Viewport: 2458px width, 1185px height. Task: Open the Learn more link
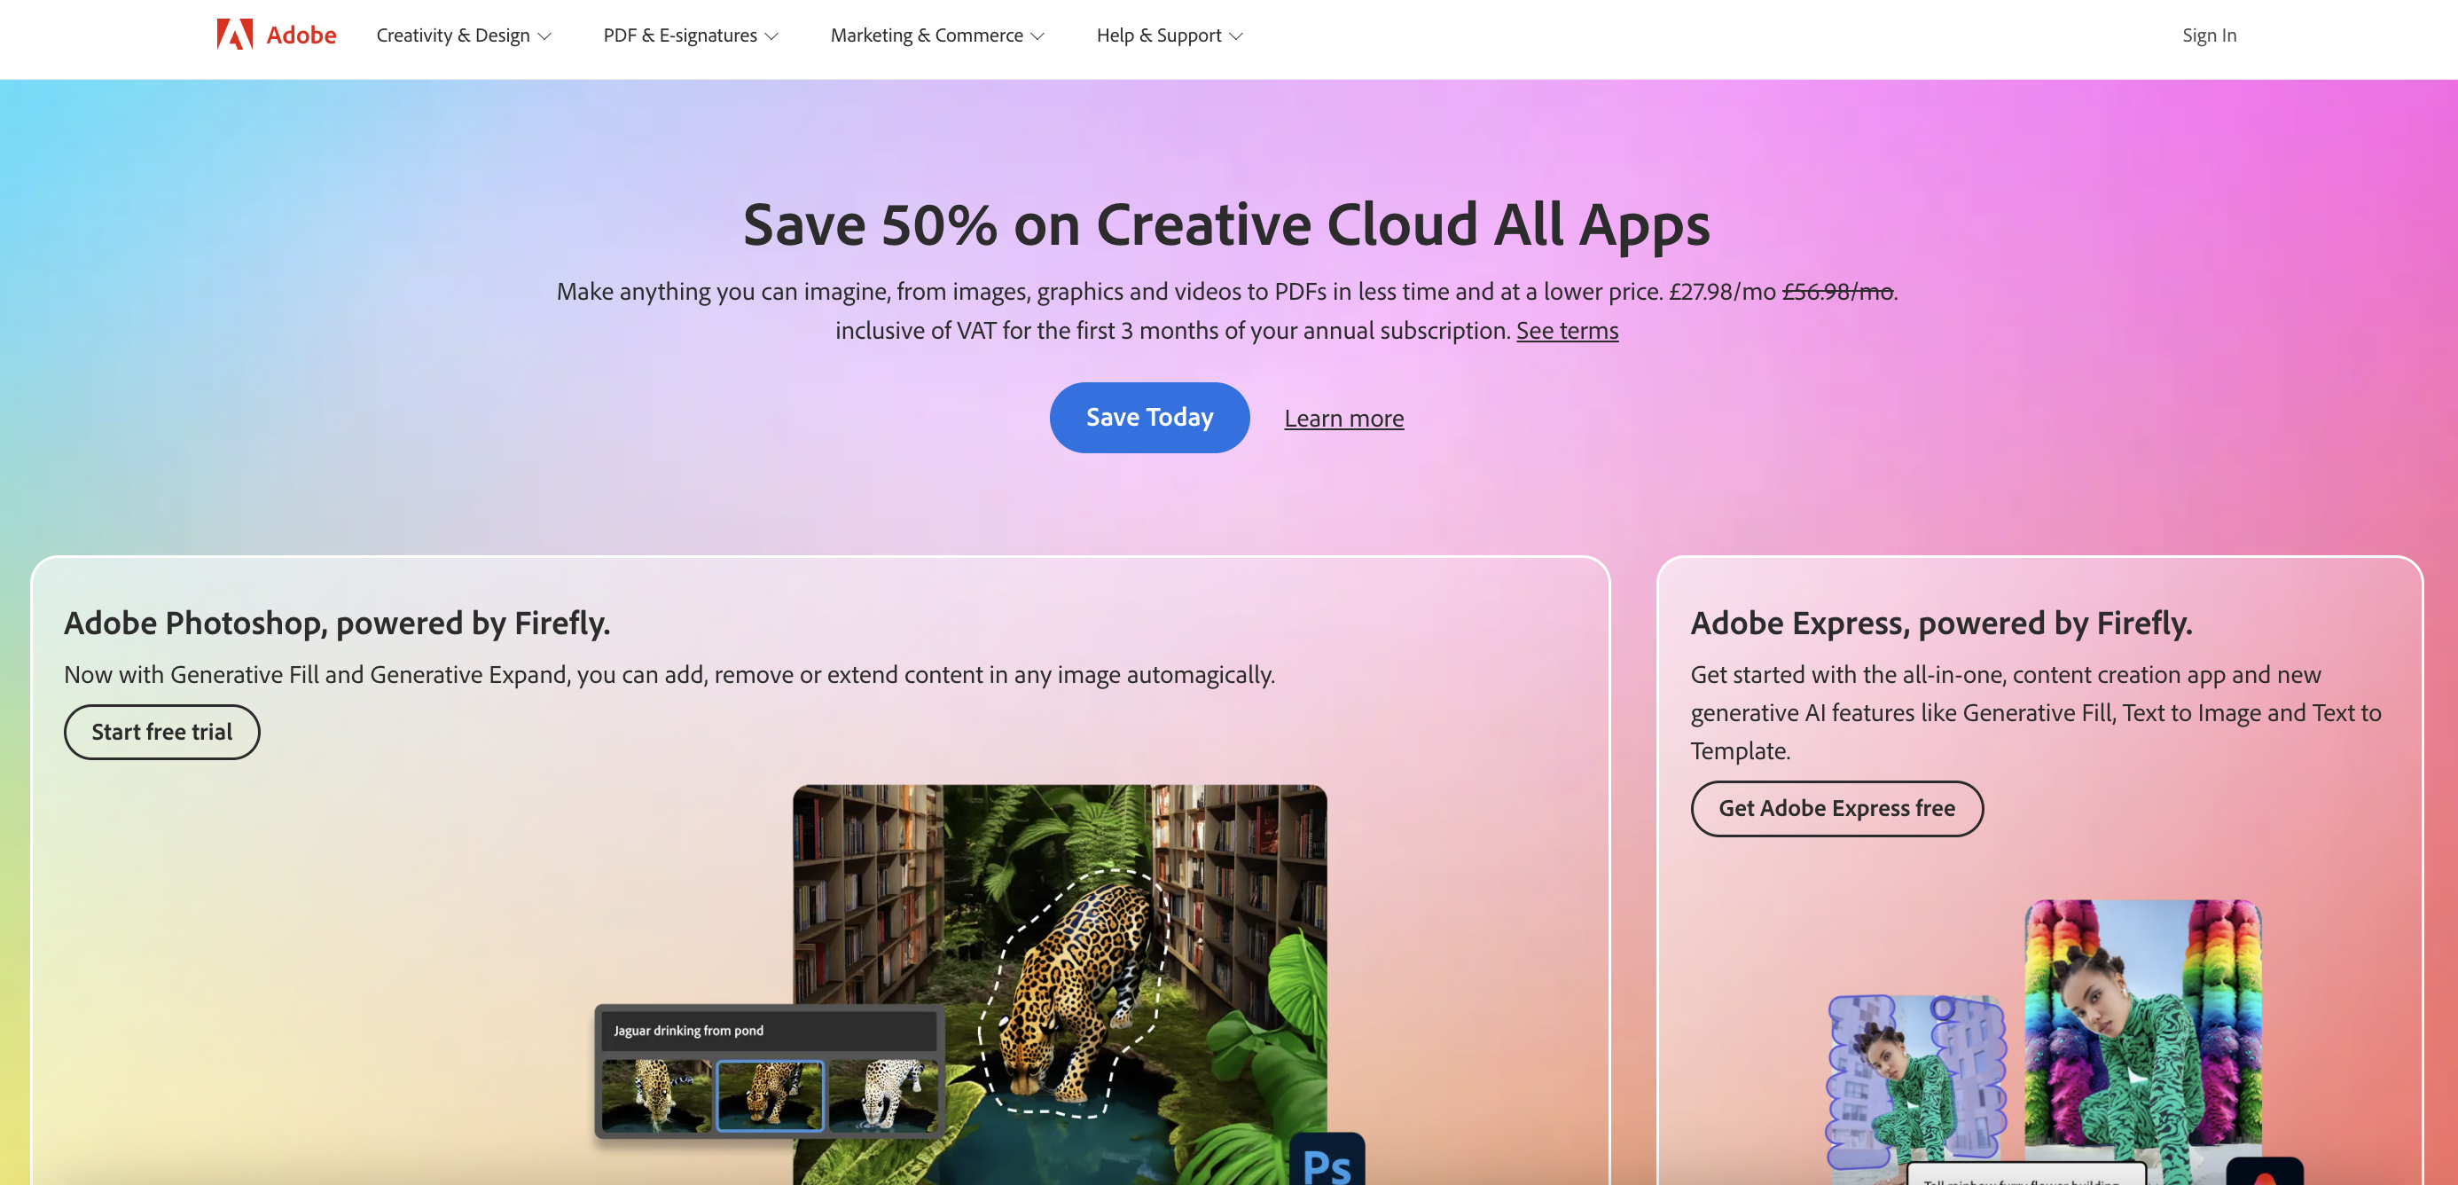1343,418
